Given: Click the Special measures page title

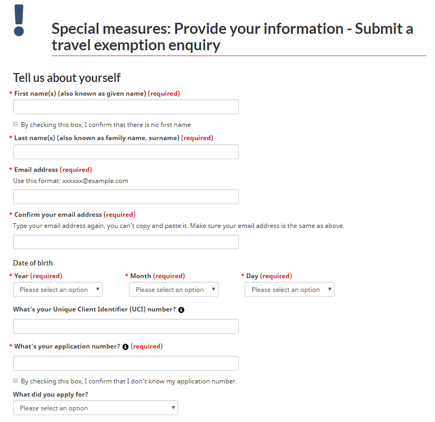Looking at the screenshot, I should tap(232, 36).
